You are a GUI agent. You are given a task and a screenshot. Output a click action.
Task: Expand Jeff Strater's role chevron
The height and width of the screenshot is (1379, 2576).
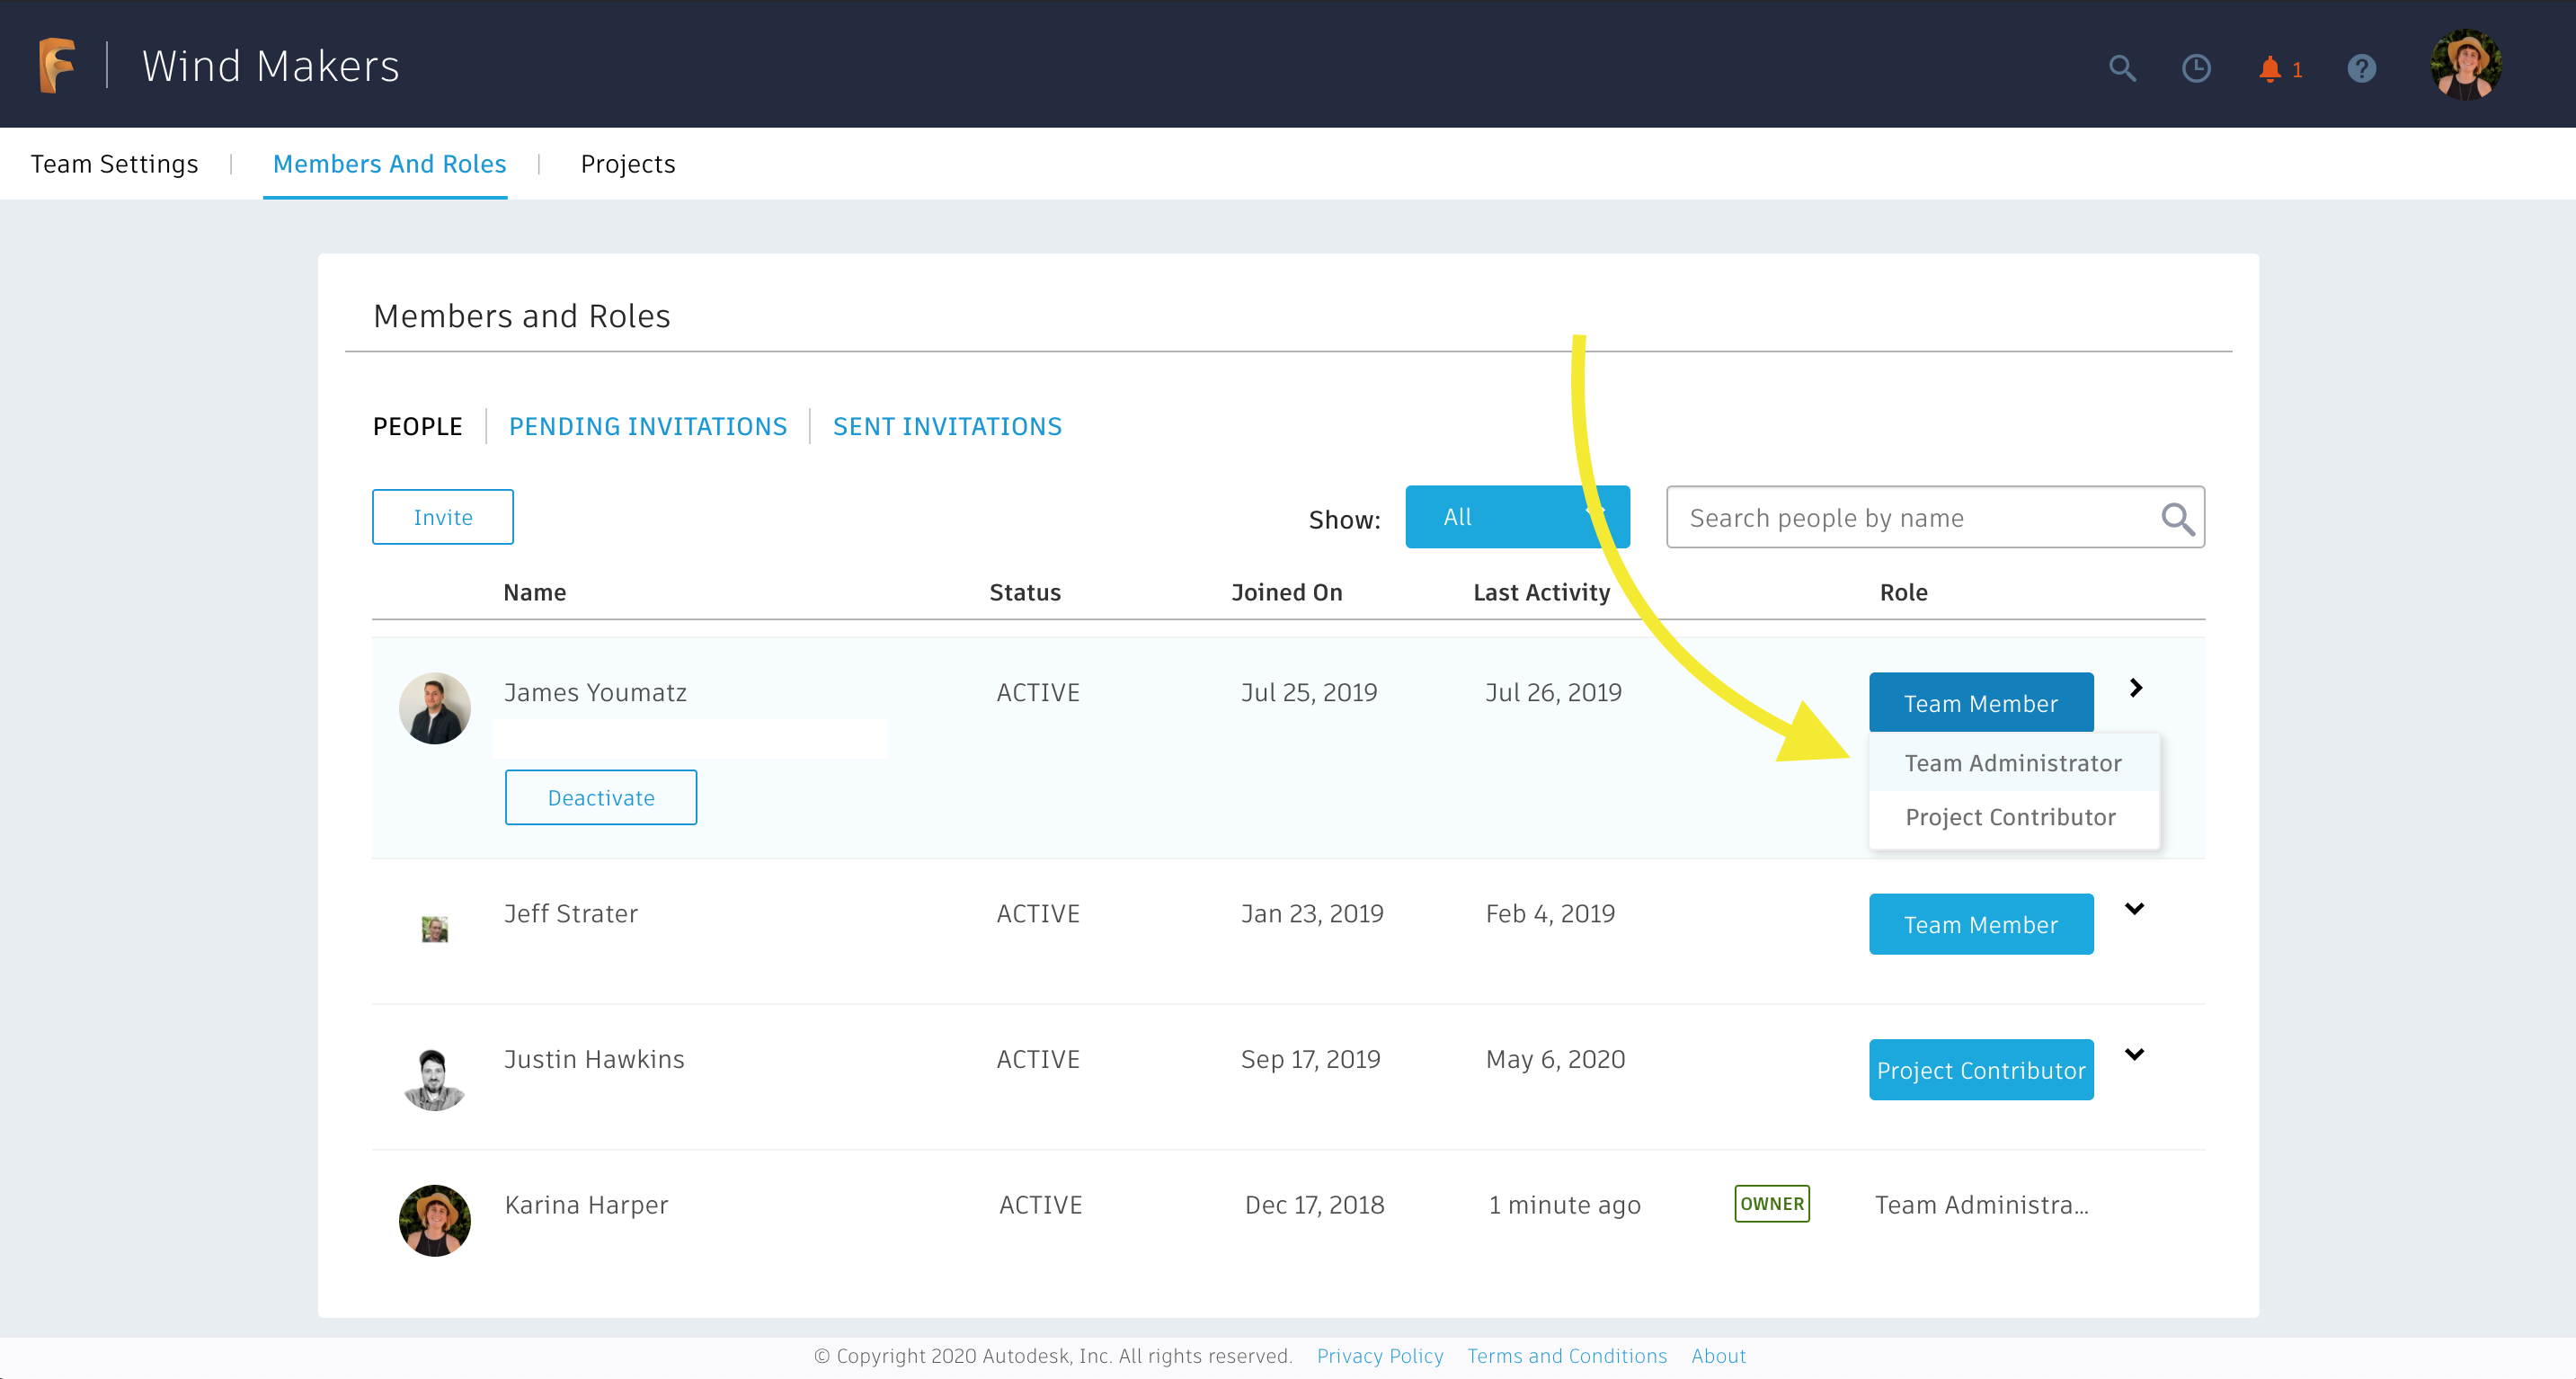tap(2135, 909)
